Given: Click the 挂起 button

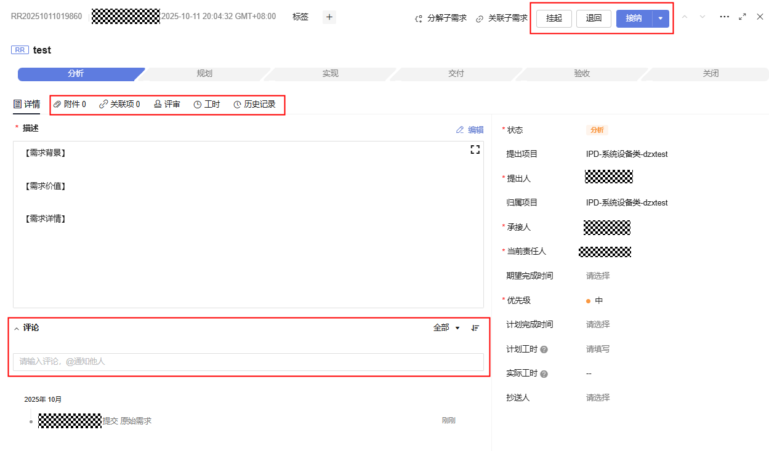Looking at the screenshot, I should tap(554, 18).
